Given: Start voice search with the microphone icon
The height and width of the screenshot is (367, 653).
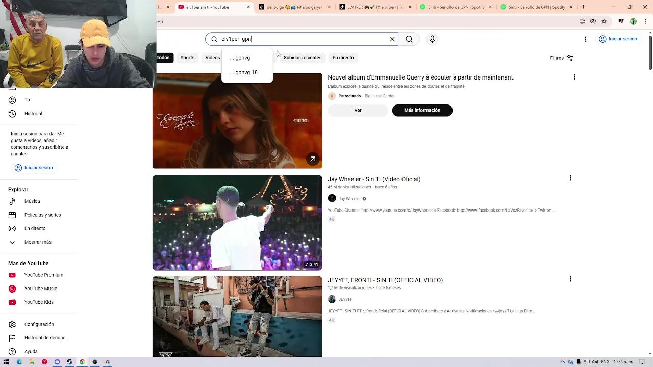Looking at the screenshot, I should pyautogui.click(x=432, y=39).
